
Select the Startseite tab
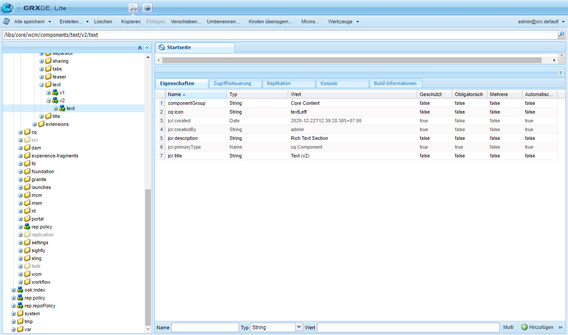195,47
